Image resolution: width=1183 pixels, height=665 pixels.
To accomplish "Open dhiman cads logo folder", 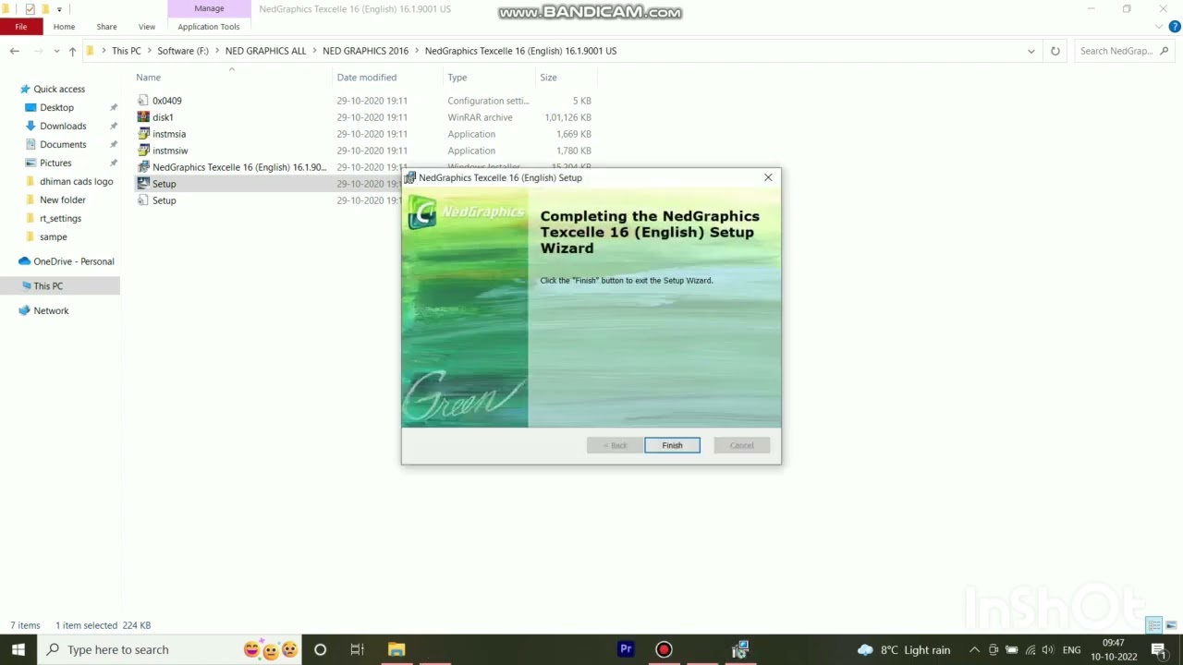I will 76,181.
